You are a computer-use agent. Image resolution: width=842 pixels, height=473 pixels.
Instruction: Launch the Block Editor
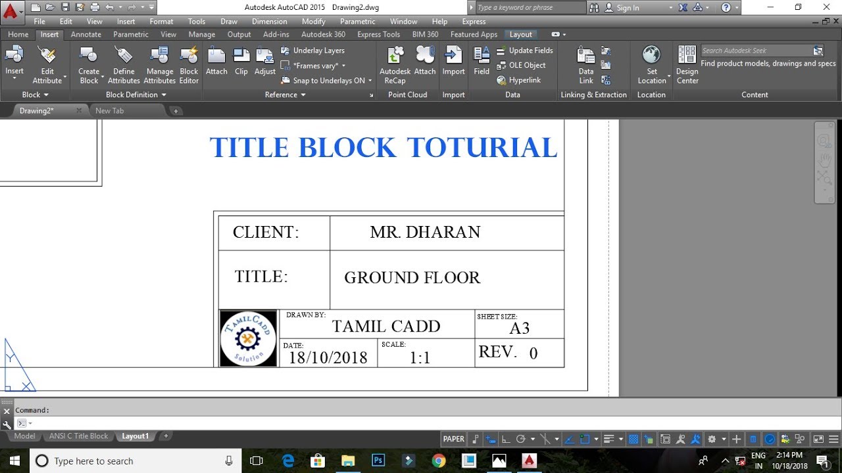(x=189, y=64)
